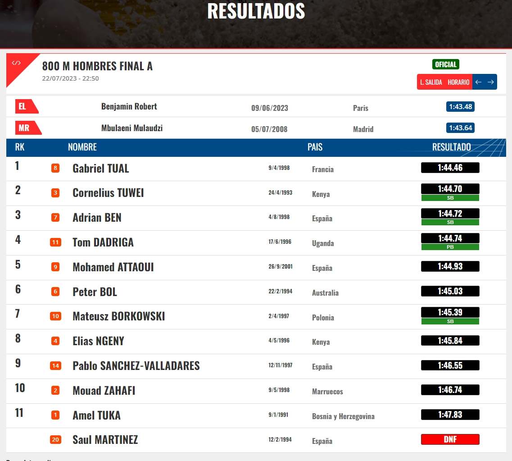Image resolution: width=512 pixels, height=461 pixels.
Task: Open athlete Adrian BEN's profile
Action: click(x=97, y=218)
